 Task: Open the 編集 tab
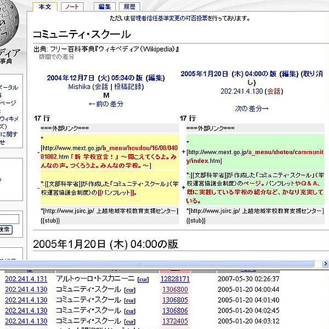pos(105,7)
